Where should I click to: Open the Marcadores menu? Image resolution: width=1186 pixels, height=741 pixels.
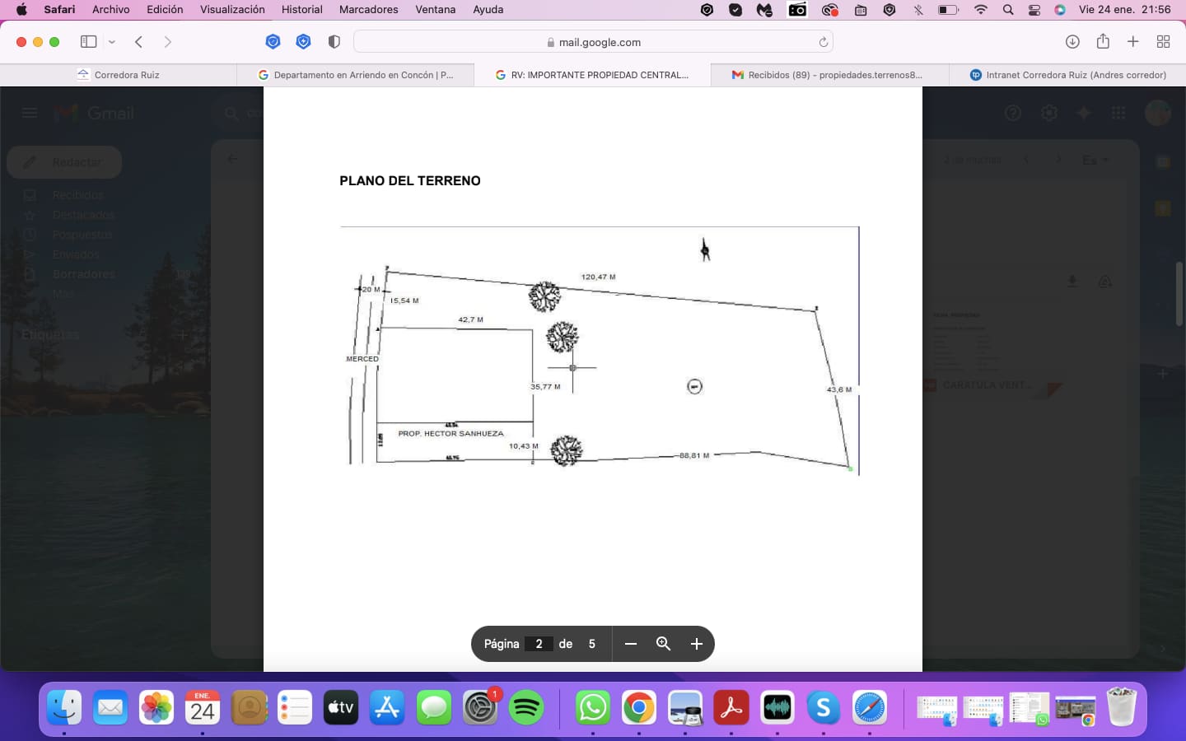[x=369, y=10]
